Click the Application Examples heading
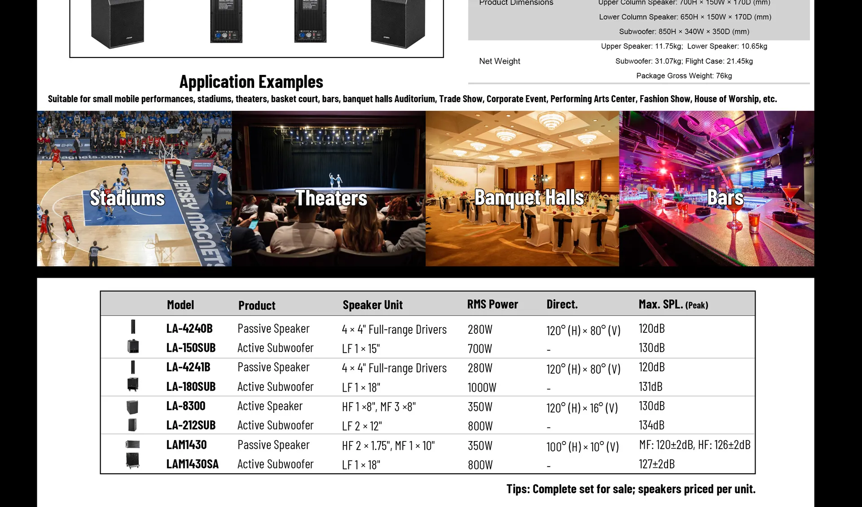Image resolution: width=862 pixels, height=507 pixels. click(251, 82)
